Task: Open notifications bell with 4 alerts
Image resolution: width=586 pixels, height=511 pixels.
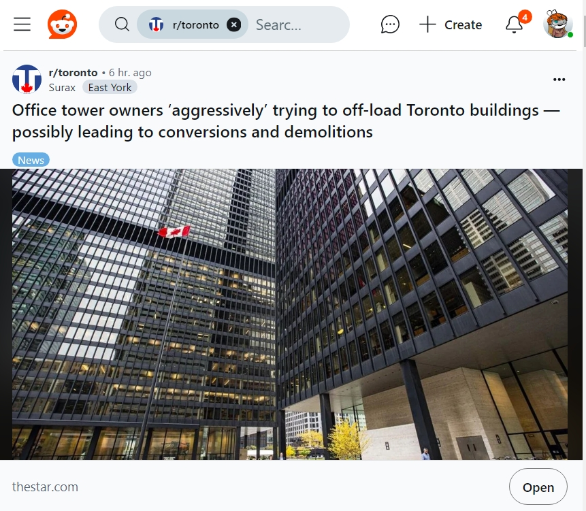Action: click(515, 24)
